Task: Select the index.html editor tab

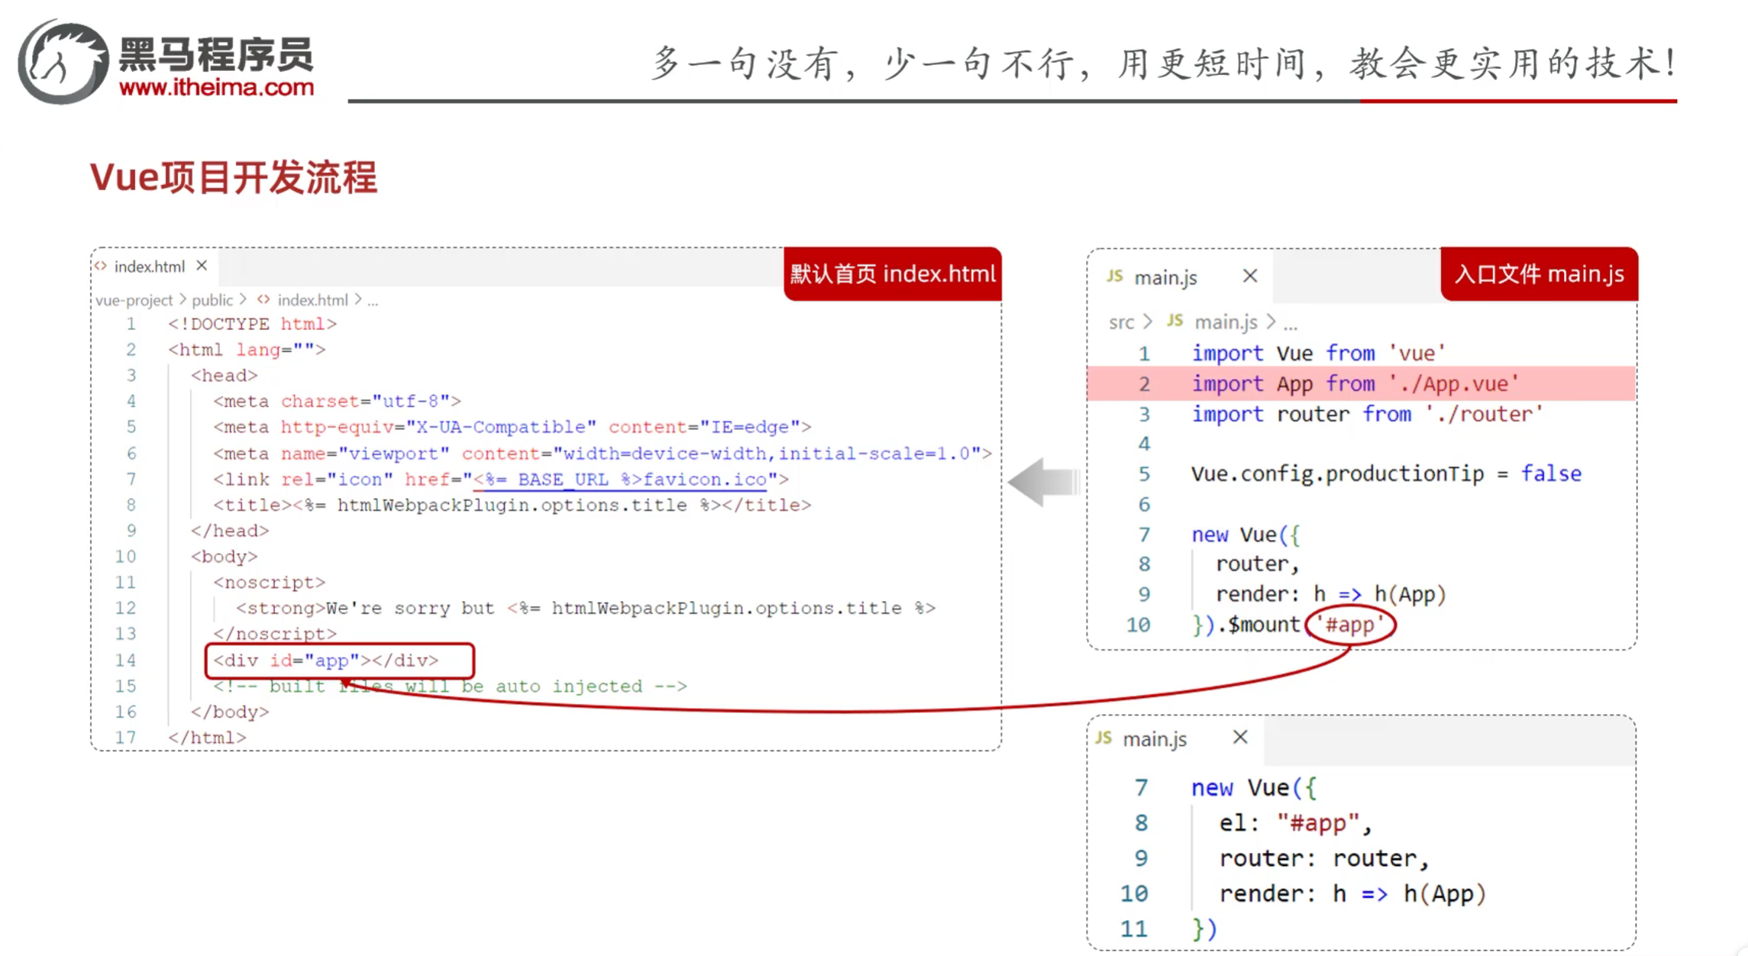Action: tap(150, 266)
